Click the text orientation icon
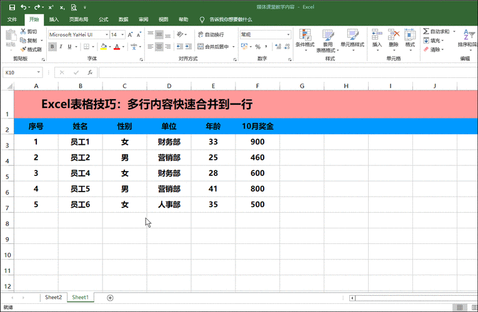The height and width of the screenshot is (312, 478). pos(180,34)
